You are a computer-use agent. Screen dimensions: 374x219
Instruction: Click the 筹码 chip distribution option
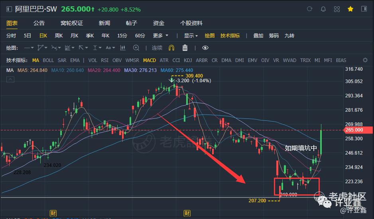(x=274, y=36)
